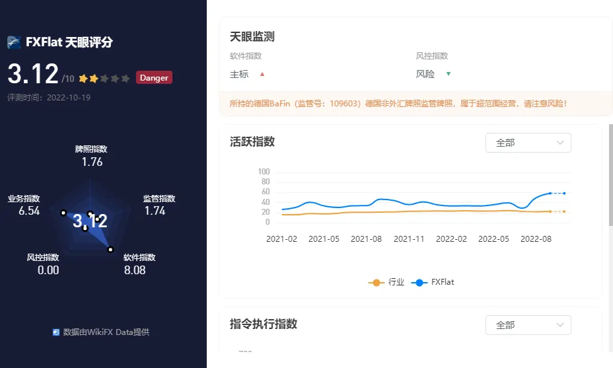Click the 软件指数 radar chart point

point(110,250)
